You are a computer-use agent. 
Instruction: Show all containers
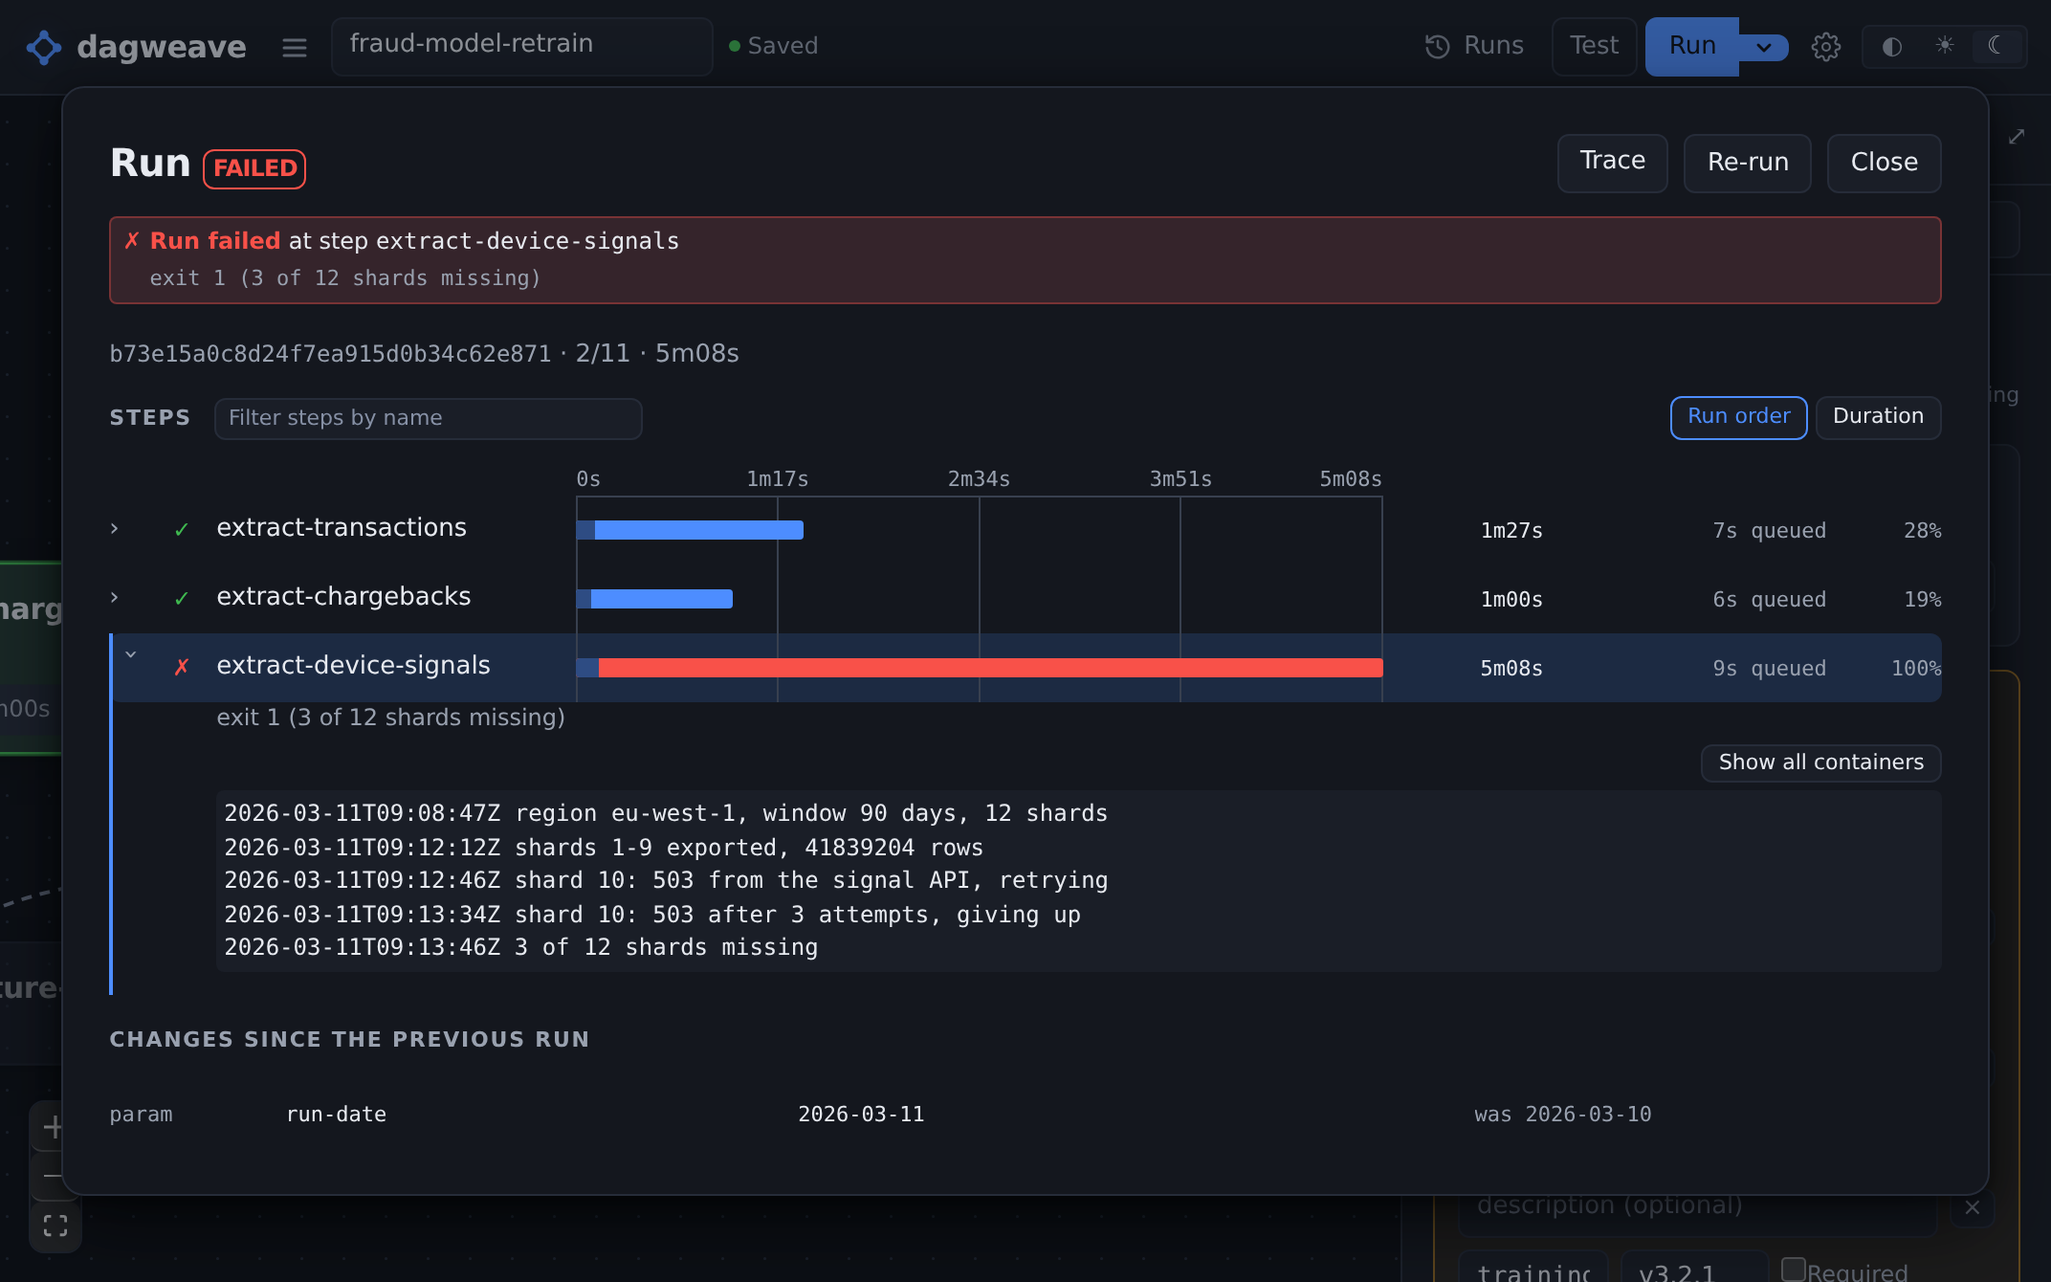tap(1820, 763)
